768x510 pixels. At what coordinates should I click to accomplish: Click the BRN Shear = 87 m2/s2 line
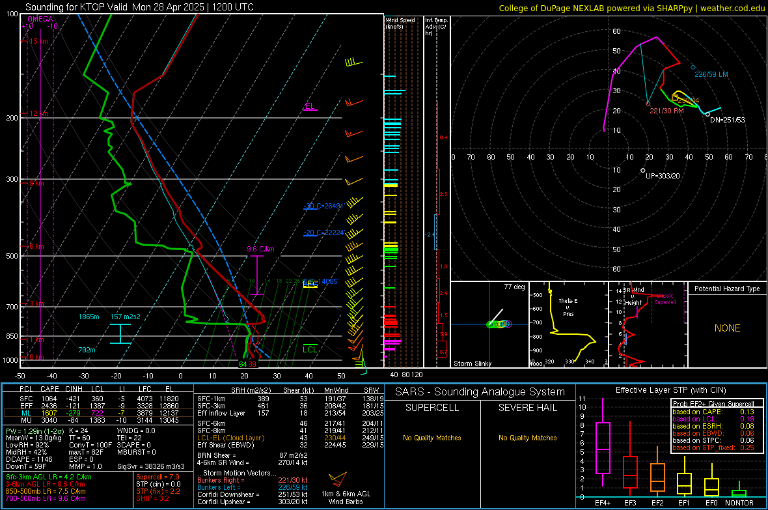253,455
